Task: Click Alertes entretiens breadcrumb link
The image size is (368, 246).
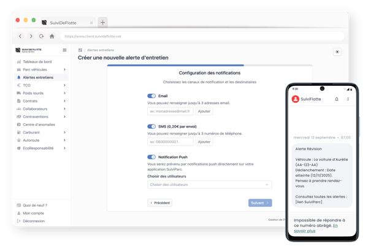Action: 101,50
